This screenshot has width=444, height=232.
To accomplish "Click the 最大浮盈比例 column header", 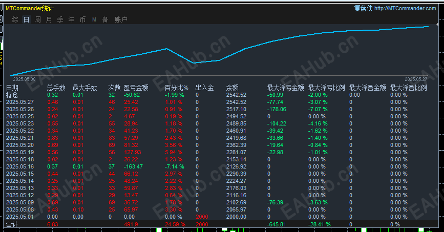I will [409, 88].
